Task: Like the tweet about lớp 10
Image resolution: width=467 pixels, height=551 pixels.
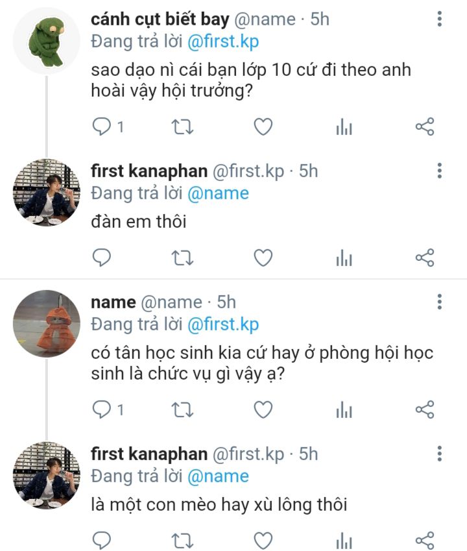Action: point(263,127)
